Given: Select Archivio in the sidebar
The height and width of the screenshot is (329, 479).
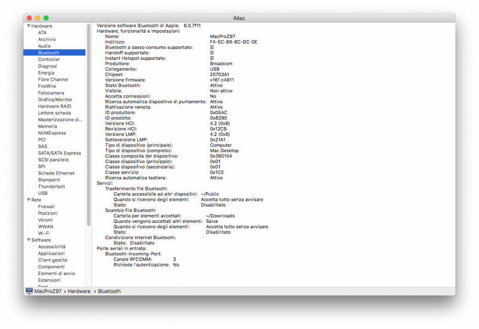Looking at the screenshot, I should coord(47,39).
